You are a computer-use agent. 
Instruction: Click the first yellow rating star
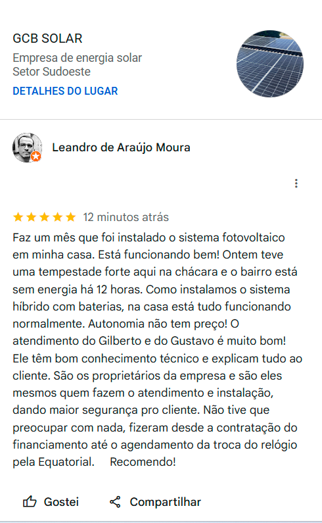point(18,218)
